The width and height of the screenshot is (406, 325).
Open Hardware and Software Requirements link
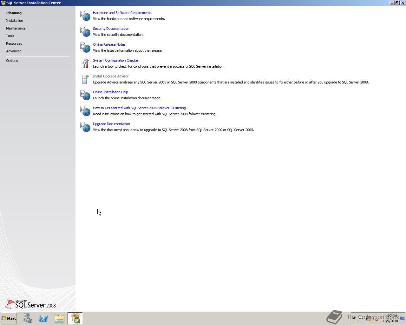click(122, 13)
